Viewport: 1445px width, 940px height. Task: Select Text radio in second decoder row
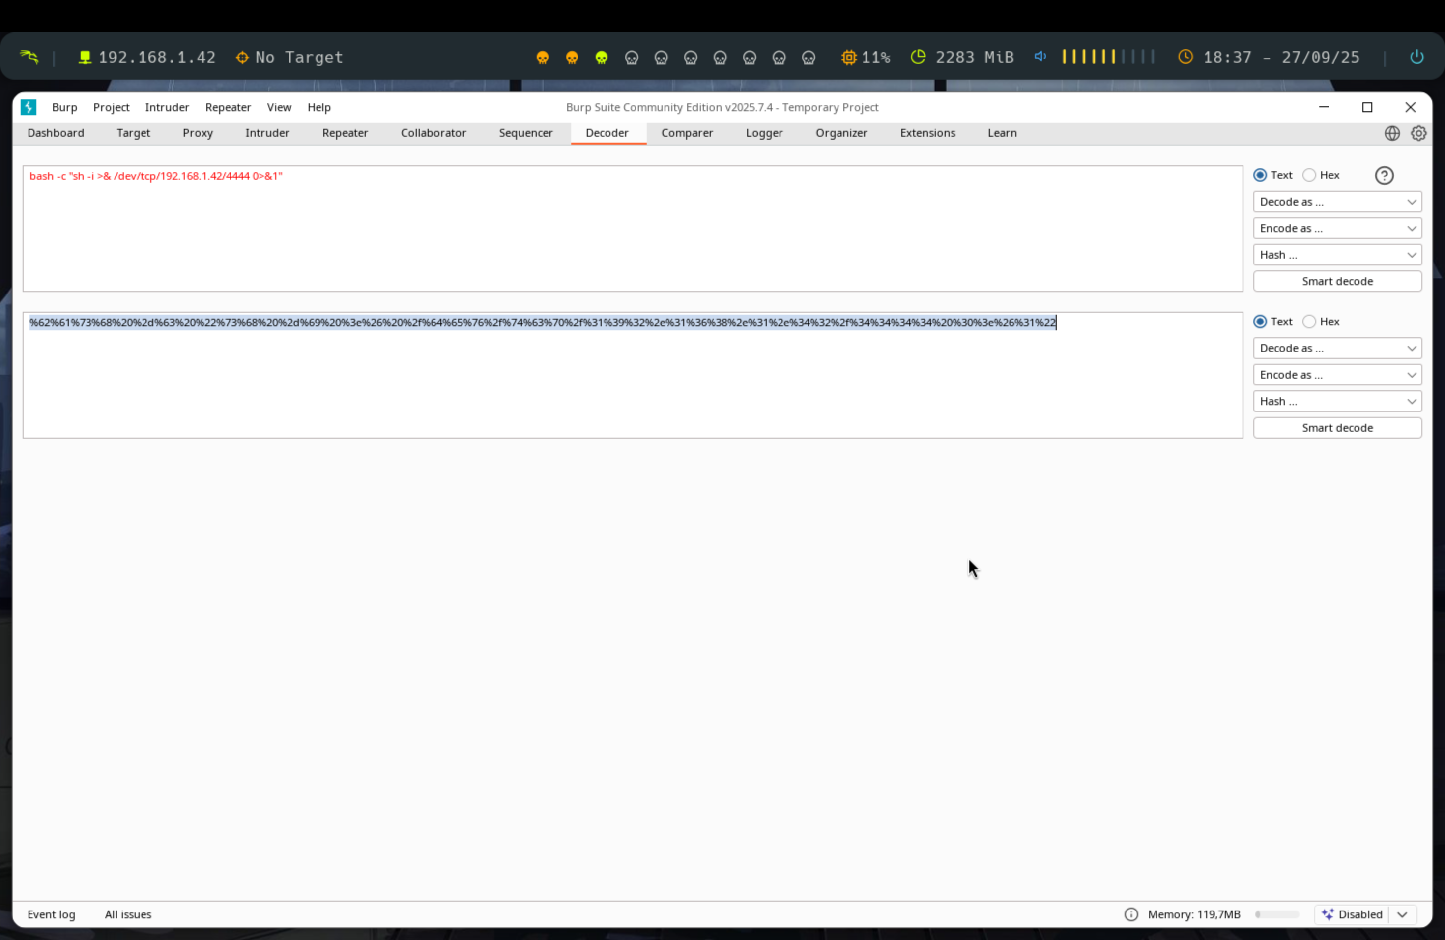coord(1260,321)
